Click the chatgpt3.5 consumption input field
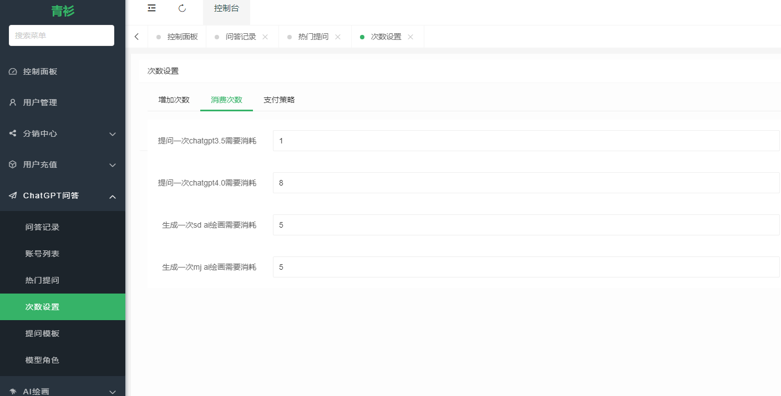Screen dimensions: 781x396 pos(526,141)
